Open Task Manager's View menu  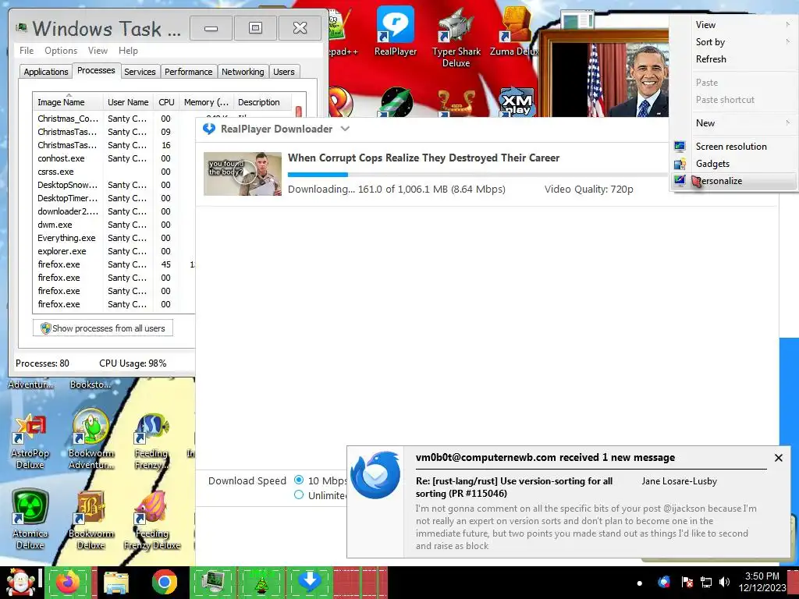[98, 51]
